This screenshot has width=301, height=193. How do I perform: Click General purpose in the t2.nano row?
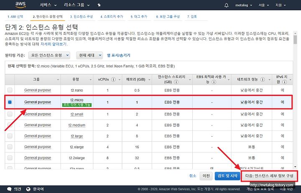tap(38, 90)
